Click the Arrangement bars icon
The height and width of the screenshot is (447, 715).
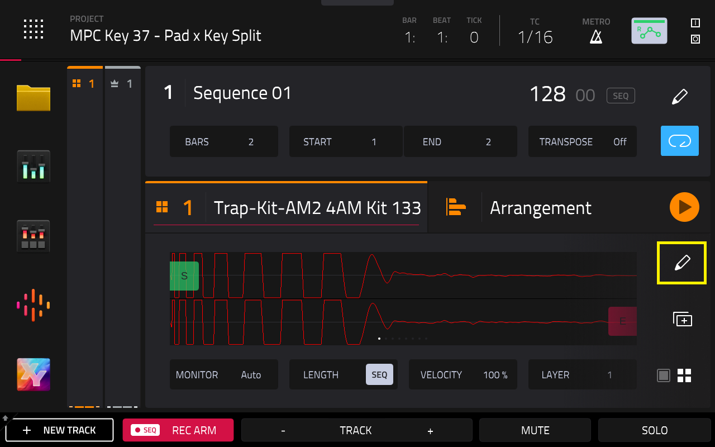click(x=456, y=207)
